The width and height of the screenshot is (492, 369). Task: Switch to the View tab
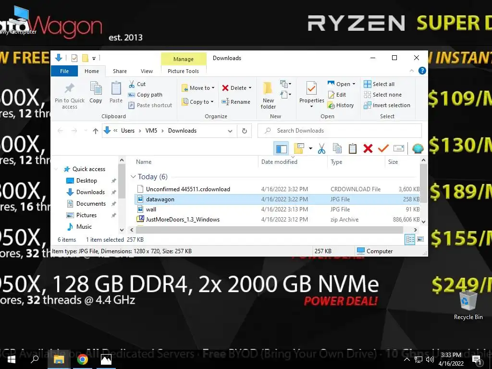[147, 71]
